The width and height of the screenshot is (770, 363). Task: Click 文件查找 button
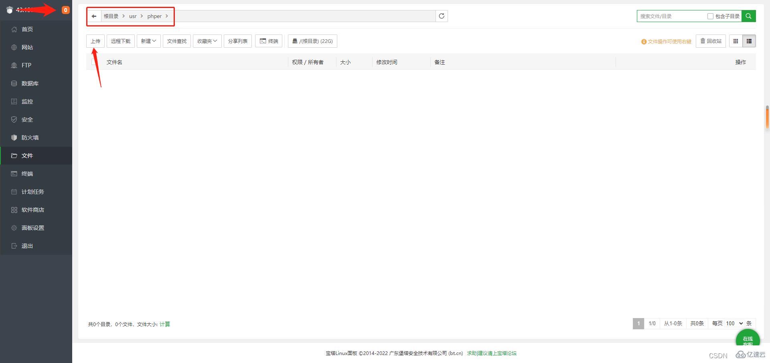[x=177, y=41]
